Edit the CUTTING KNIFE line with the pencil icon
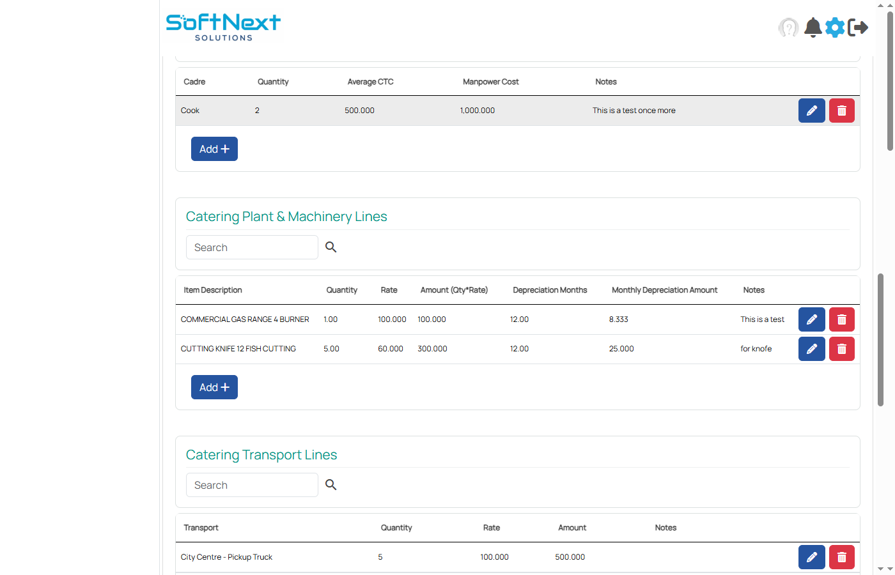Viewport: 895px width, 575px height. coord(811,349)
